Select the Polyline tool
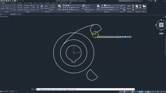Screen dimensions: 166x93 [x=3, y=7]
